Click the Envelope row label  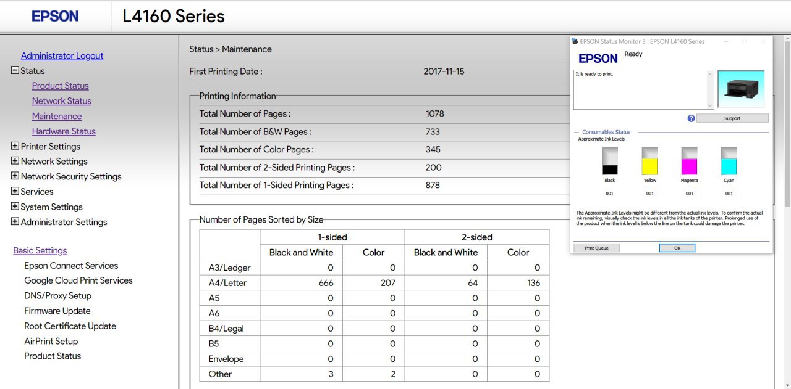point(226,359)
